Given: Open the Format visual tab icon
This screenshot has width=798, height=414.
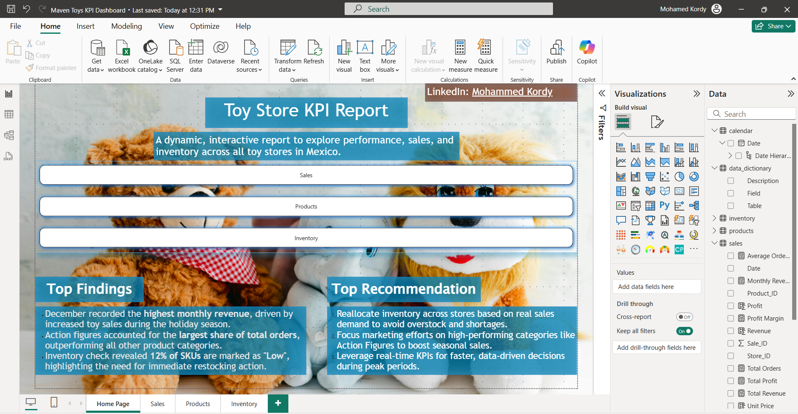Looking at the screenshot, I should pyautogui.click(x=657, y=122).
